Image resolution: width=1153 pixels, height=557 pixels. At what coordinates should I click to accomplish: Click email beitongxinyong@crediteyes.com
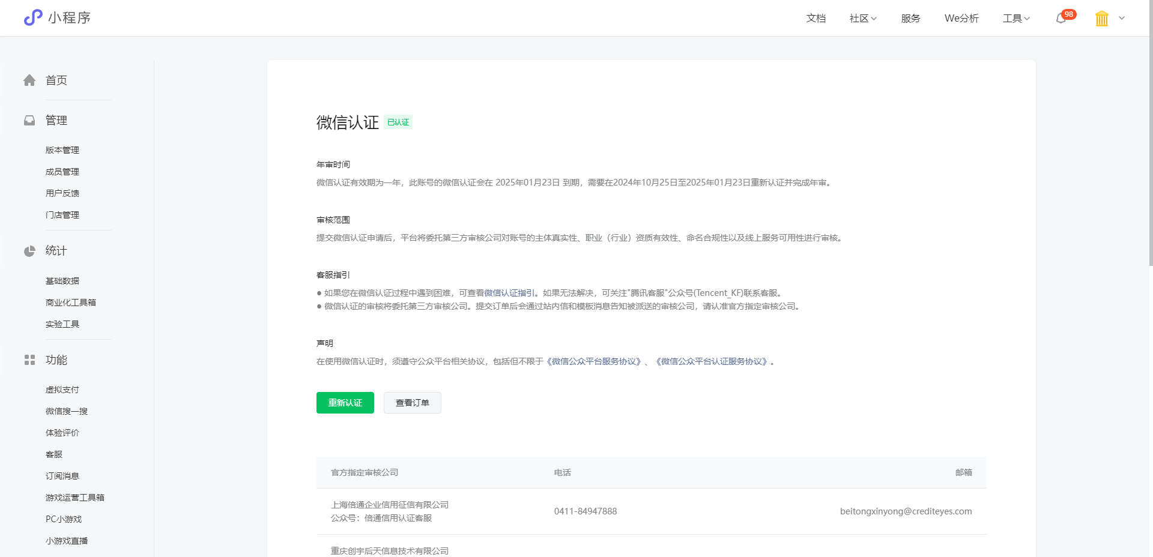pos(906,511)
